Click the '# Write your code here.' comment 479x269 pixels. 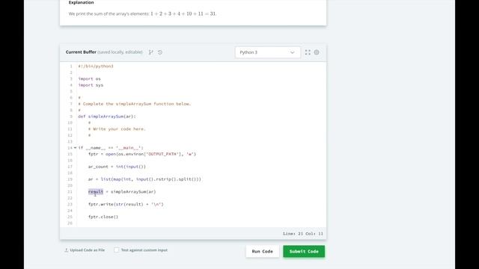pyautogui.click(x=117, y=129)
